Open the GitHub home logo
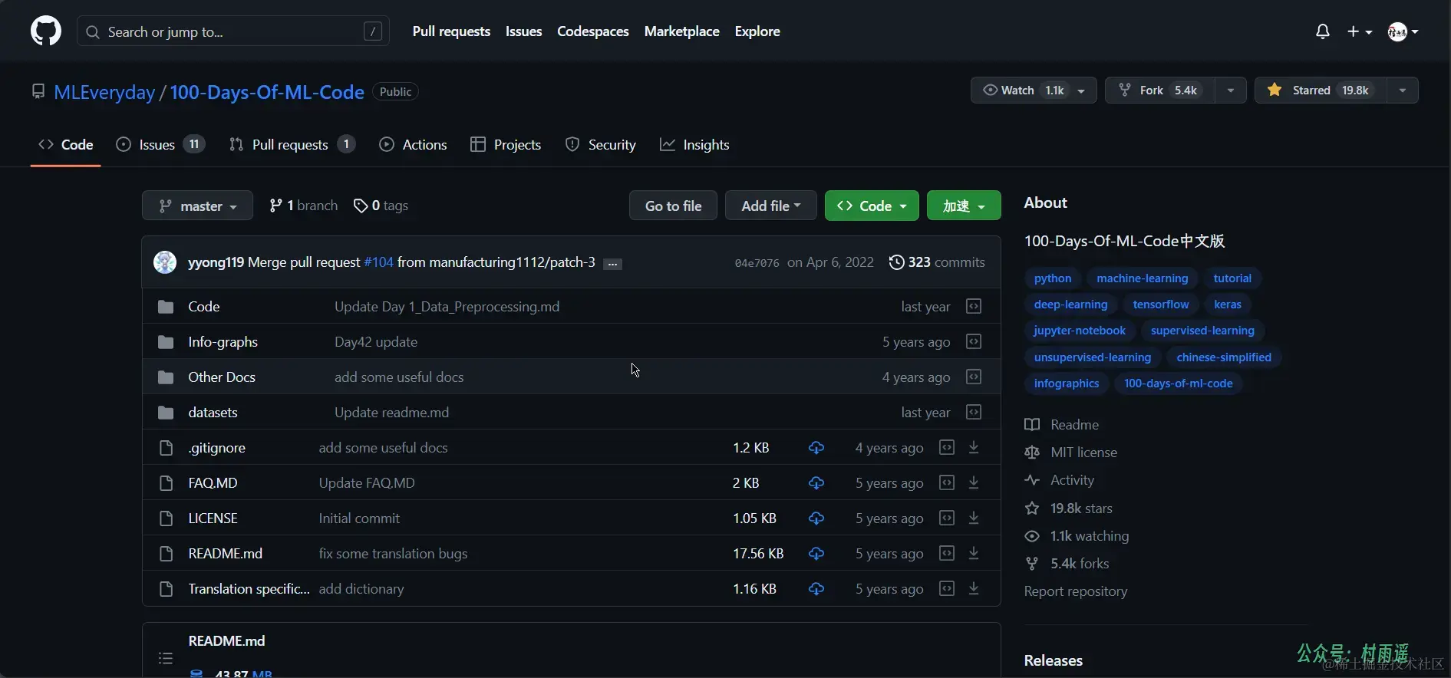The height and width of the screenshot is (678, 1451). 46,31
